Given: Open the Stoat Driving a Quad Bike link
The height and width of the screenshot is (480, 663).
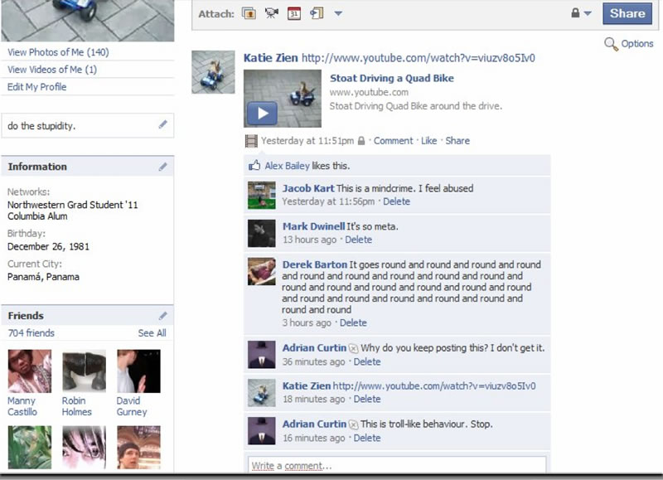Looking at the screenshot, I should tap(391, 78).
